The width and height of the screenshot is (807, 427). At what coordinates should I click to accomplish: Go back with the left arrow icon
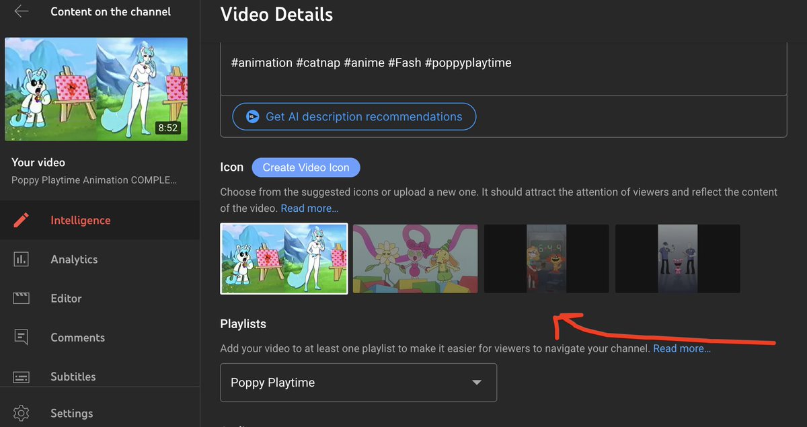pyautogui.click(x=22, y=11)
